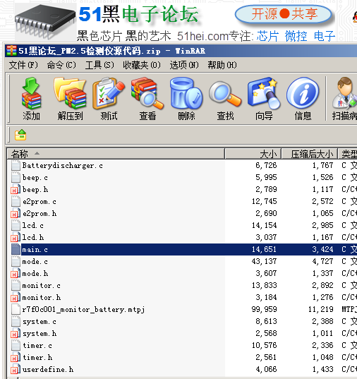Select the file mode.c

point(35,262)
